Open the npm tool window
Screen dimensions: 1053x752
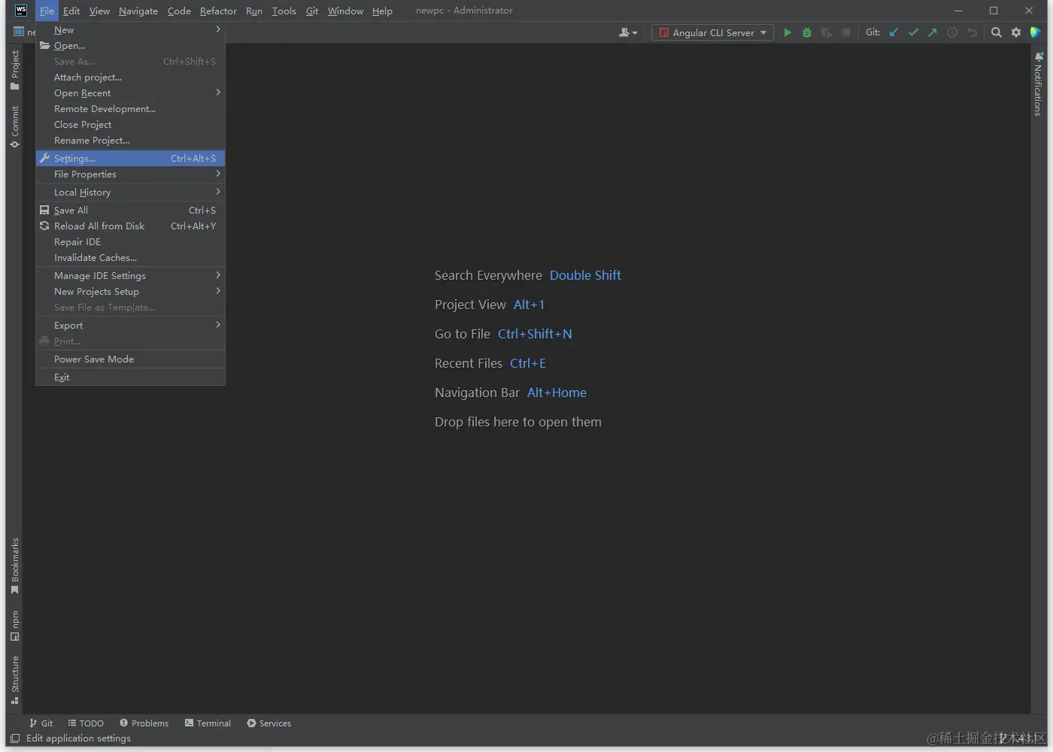[x=14, y=626]
